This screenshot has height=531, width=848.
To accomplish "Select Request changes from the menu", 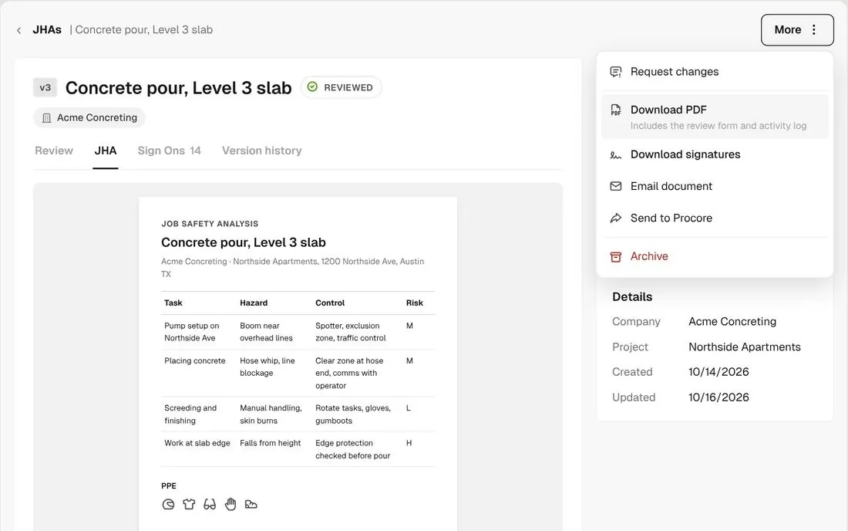I will (715, 72).
